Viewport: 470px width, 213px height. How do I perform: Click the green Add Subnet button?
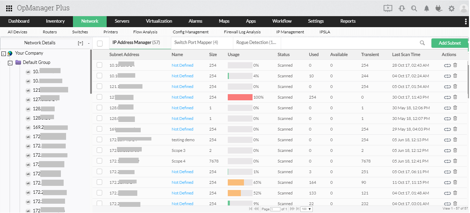(x=450, y=43)
